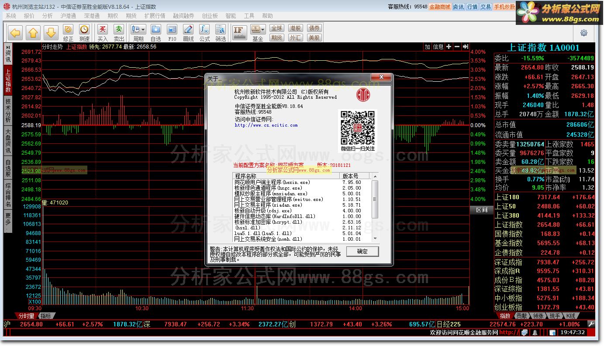Viewport: 604px width, 346px height.
Task: Click the down arrow toolbar icon
Action: (x=51, y=32)
